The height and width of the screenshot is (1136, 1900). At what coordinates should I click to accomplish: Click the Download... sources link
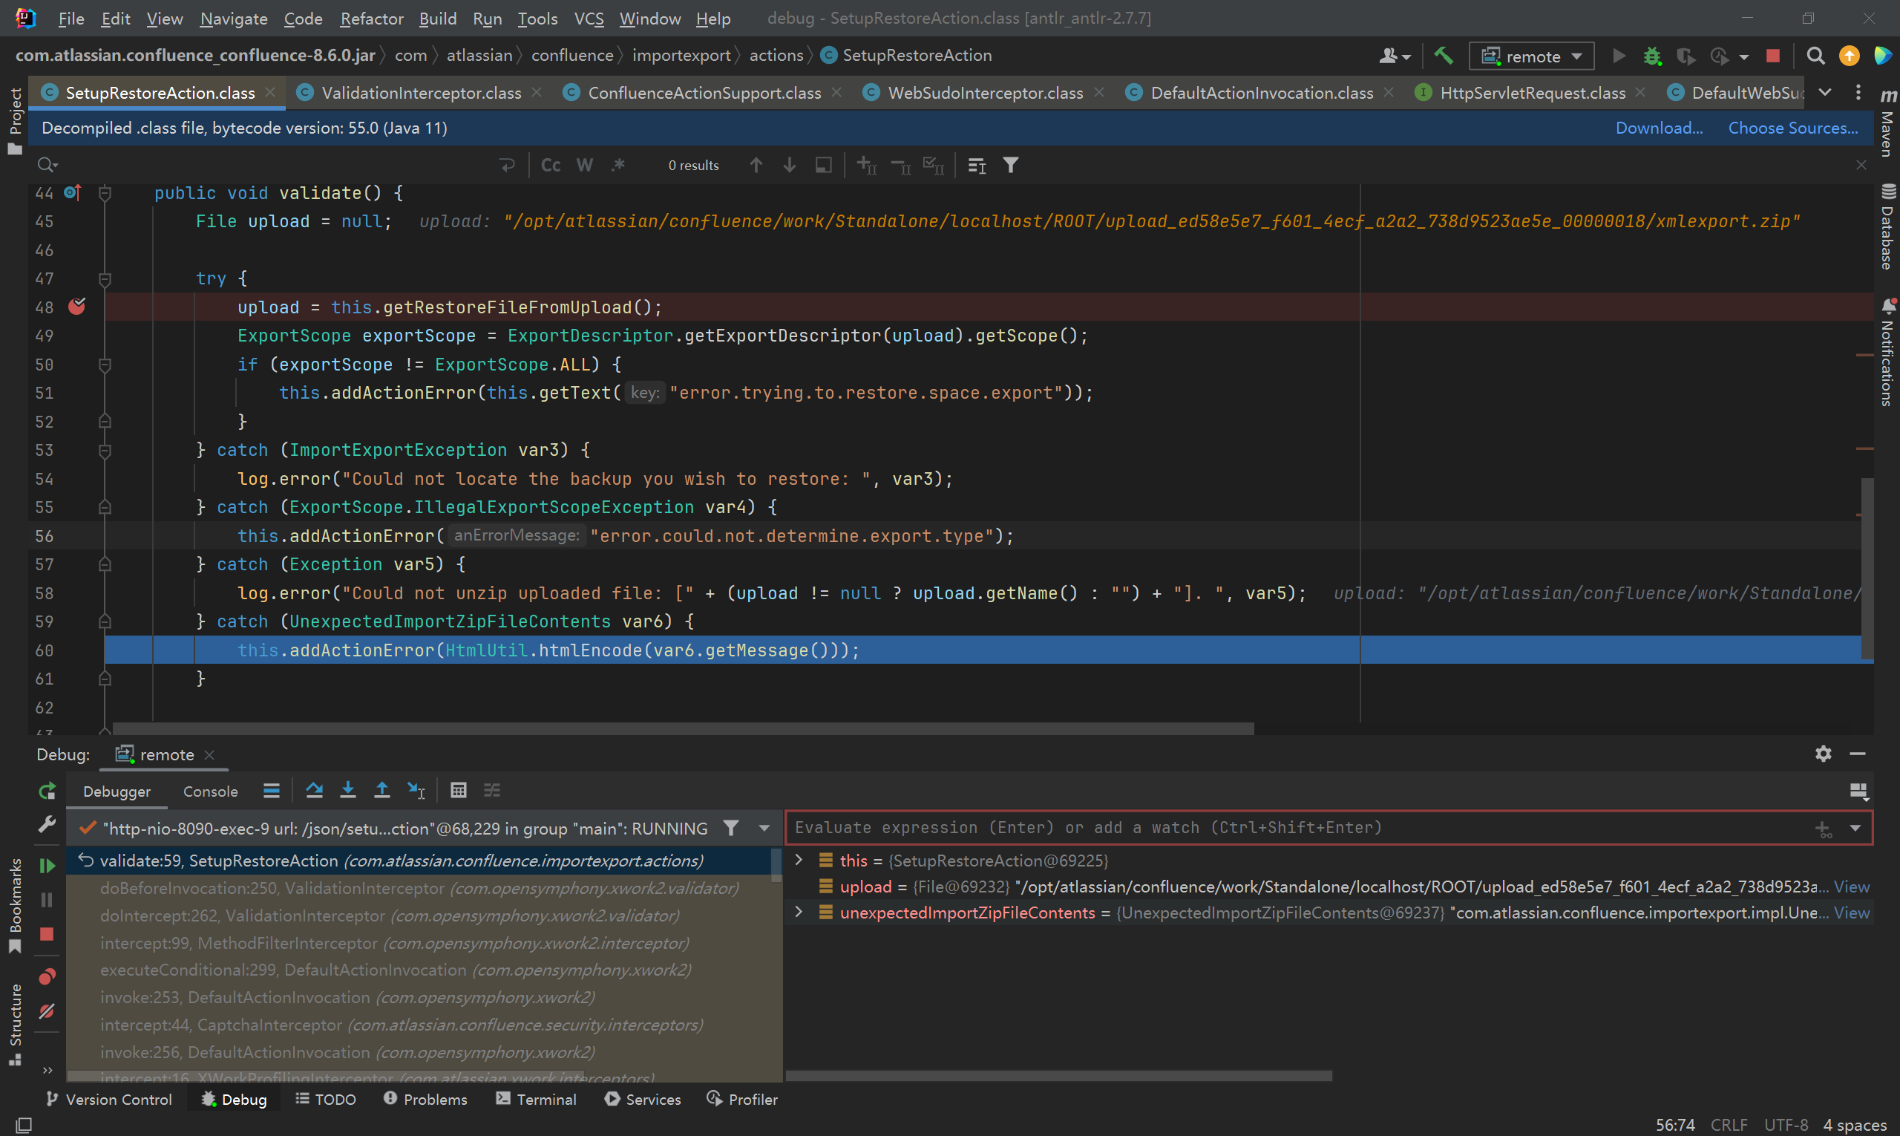tap(1658, 128)
